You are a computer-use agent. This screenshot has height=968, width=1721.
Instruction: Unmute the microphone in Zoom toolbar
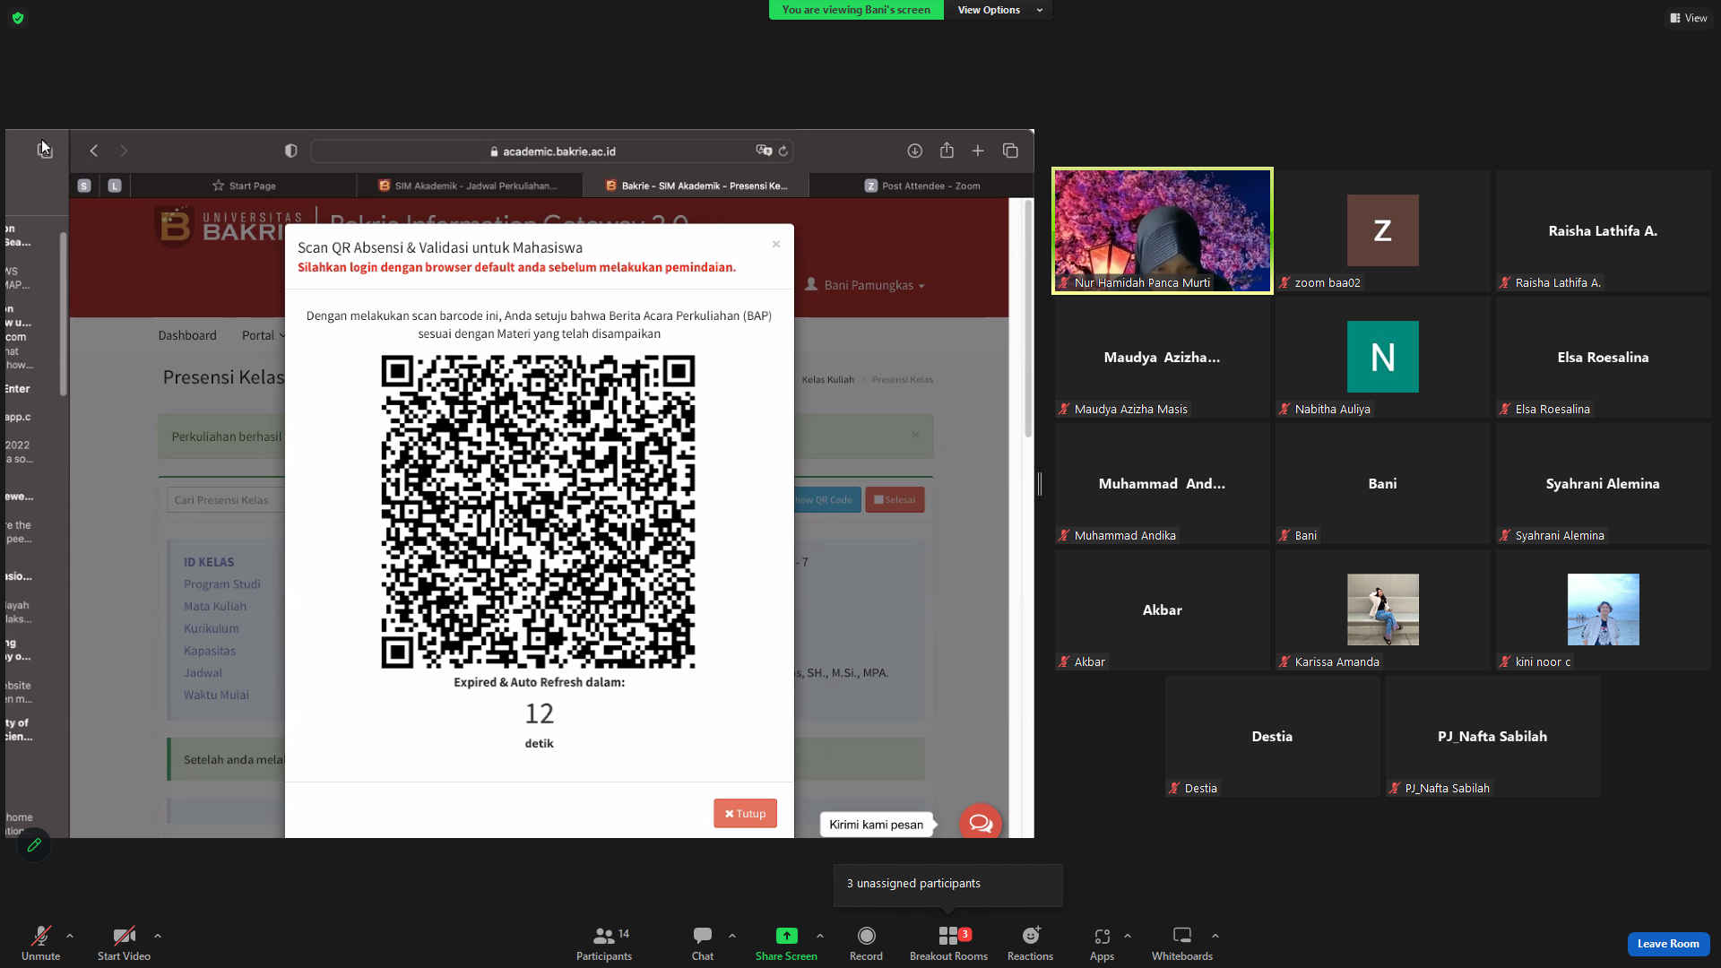pos(40,943)
